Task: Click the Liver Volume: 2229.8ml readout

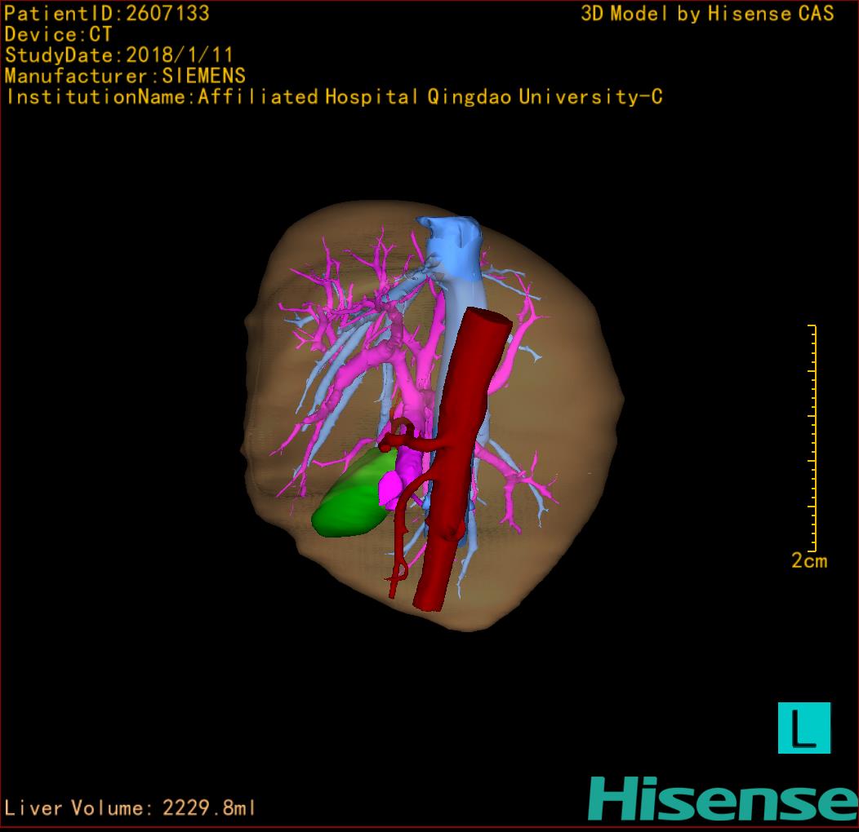Action: 130,808
